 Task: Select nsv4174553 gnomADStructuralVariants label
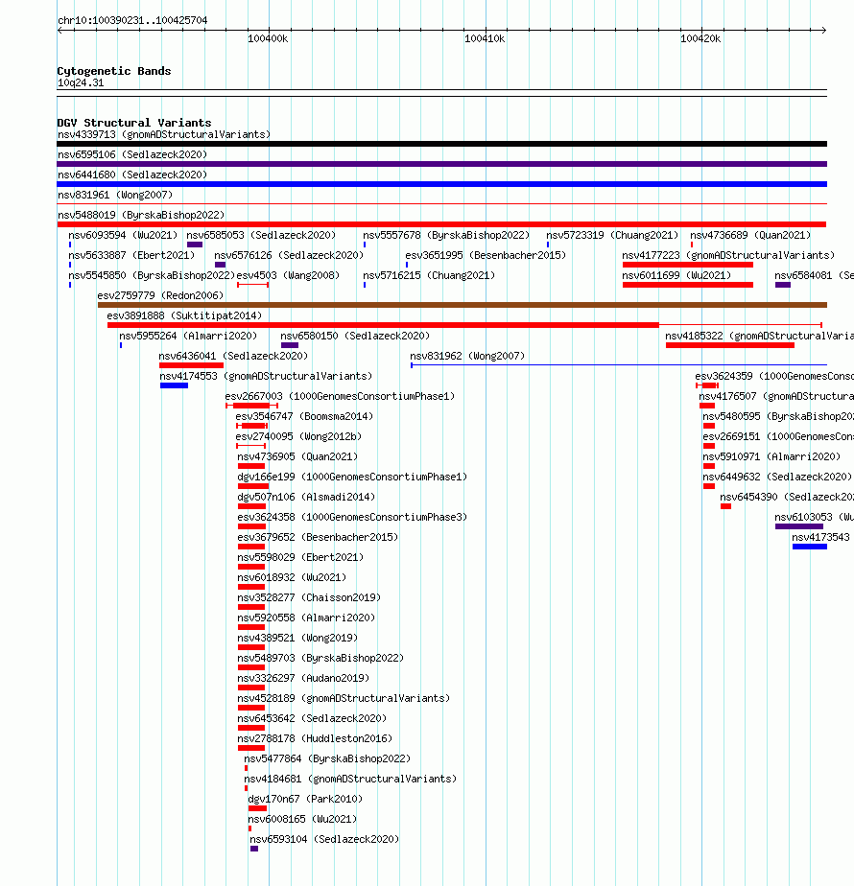tap(266, 376)
